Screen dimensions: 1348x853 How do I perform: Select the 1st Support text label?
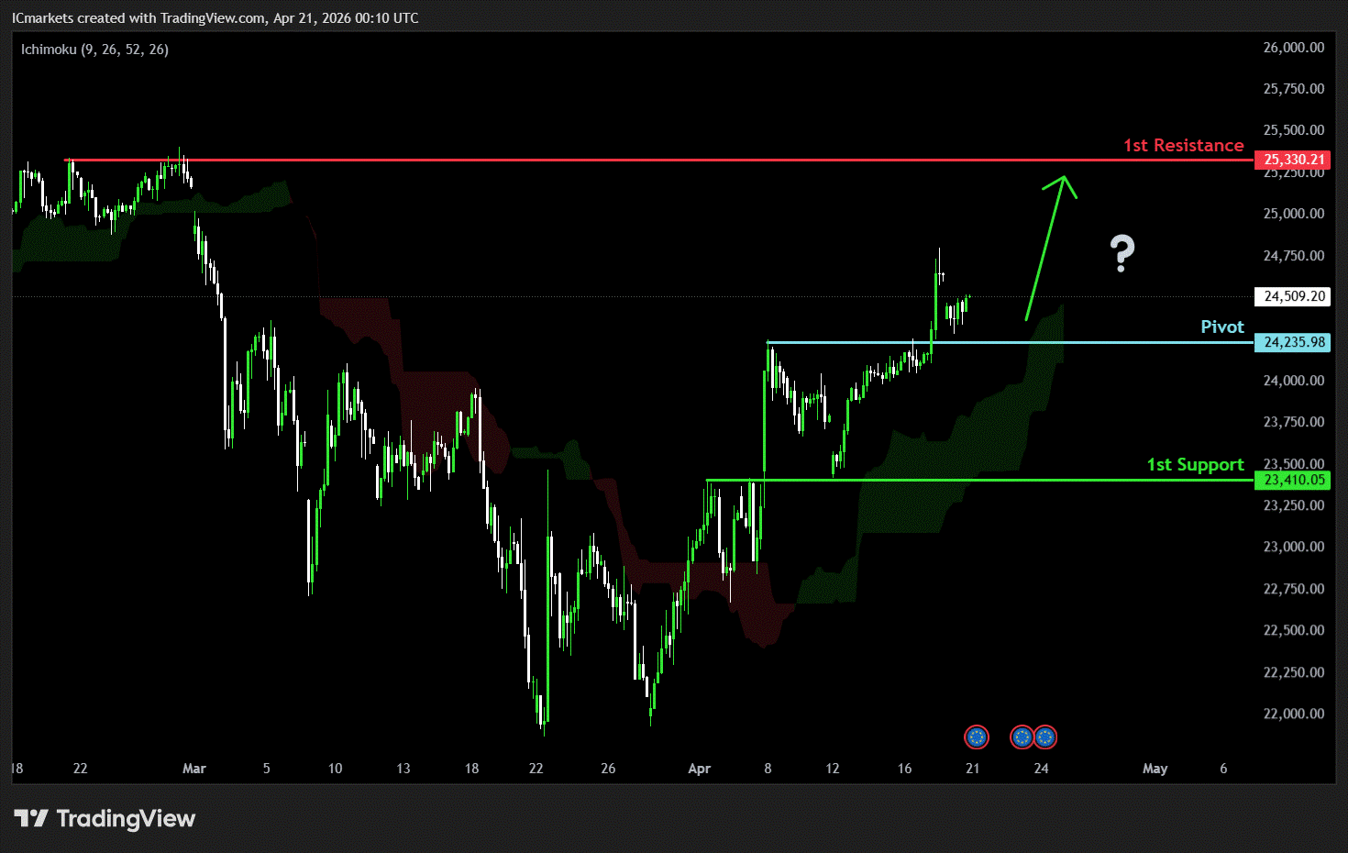point(1195,464)
